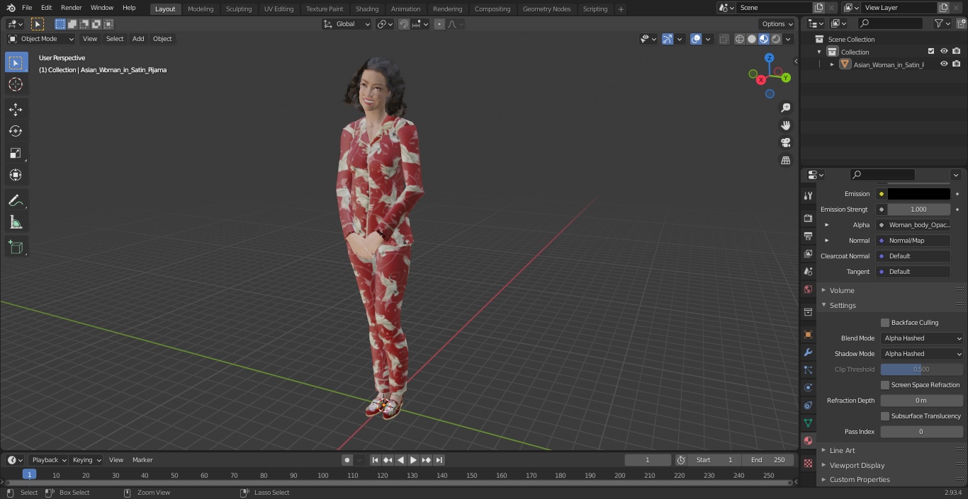Open the Keying popover
Image resolution: width=968 pixels, height=499 pixels.
(86, 460)
